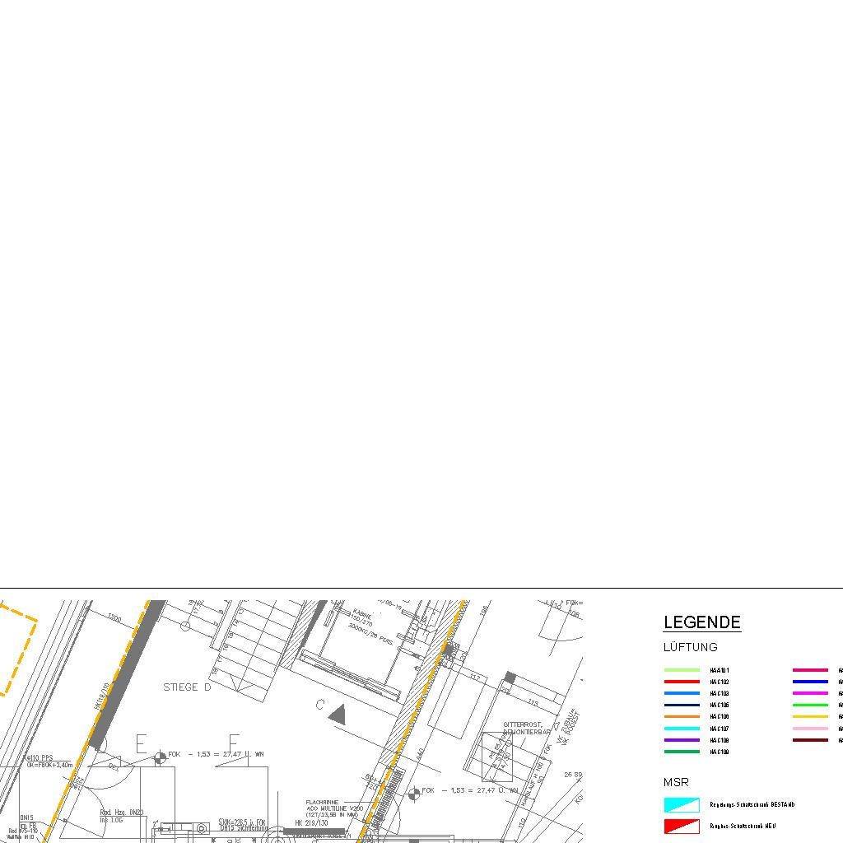Select the gray triangle marker beside letter C
Image resolution: width=843 pixels, height=843 pixels.
click(337, 715)
